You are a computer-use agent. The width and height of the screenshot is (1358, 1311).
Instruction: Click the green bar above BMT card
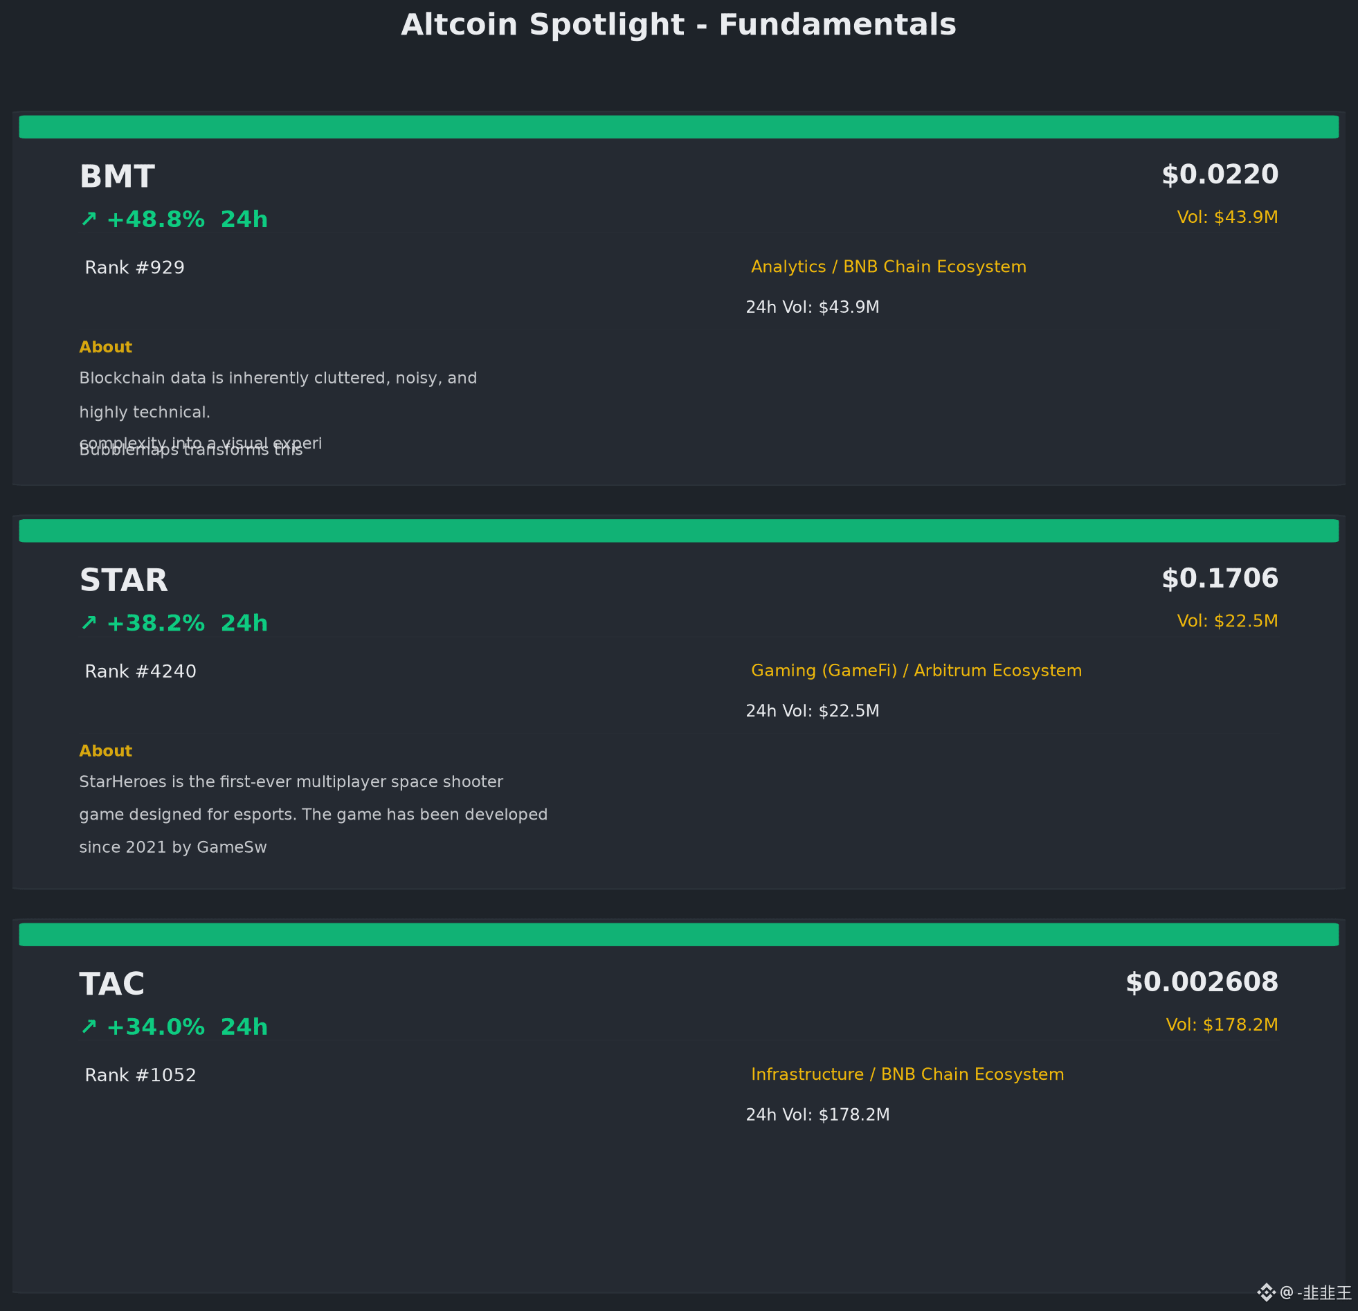pyautogui.click(x=679, y=127)
